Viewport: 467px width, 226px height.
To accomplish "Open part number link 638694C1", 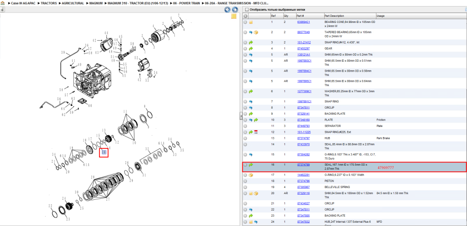I will tap(304, 22).
